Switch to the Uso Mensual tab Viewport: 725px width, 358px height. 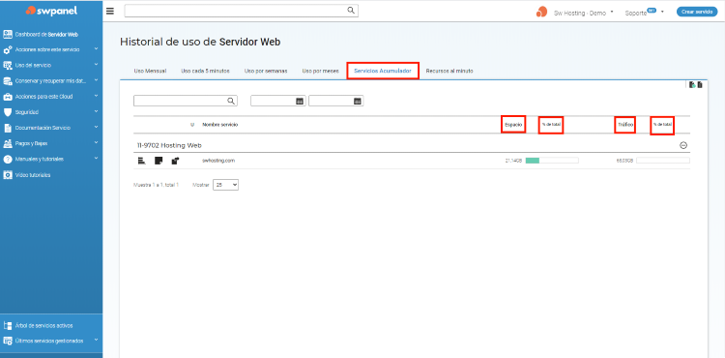[150, 72]
